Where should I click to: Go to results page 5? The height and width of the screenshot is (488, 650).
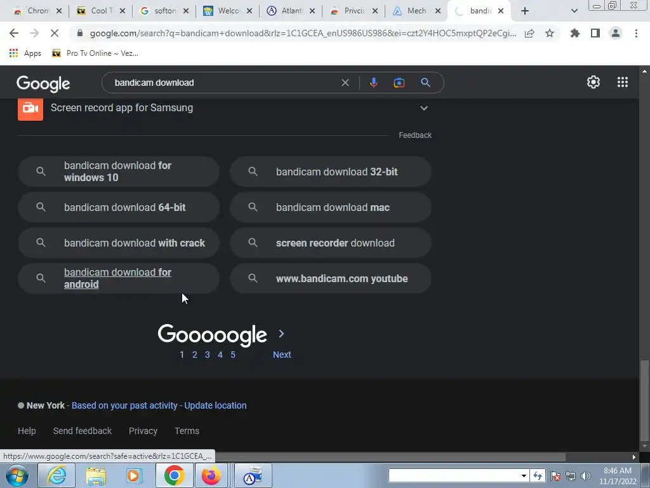pos(233,355)
